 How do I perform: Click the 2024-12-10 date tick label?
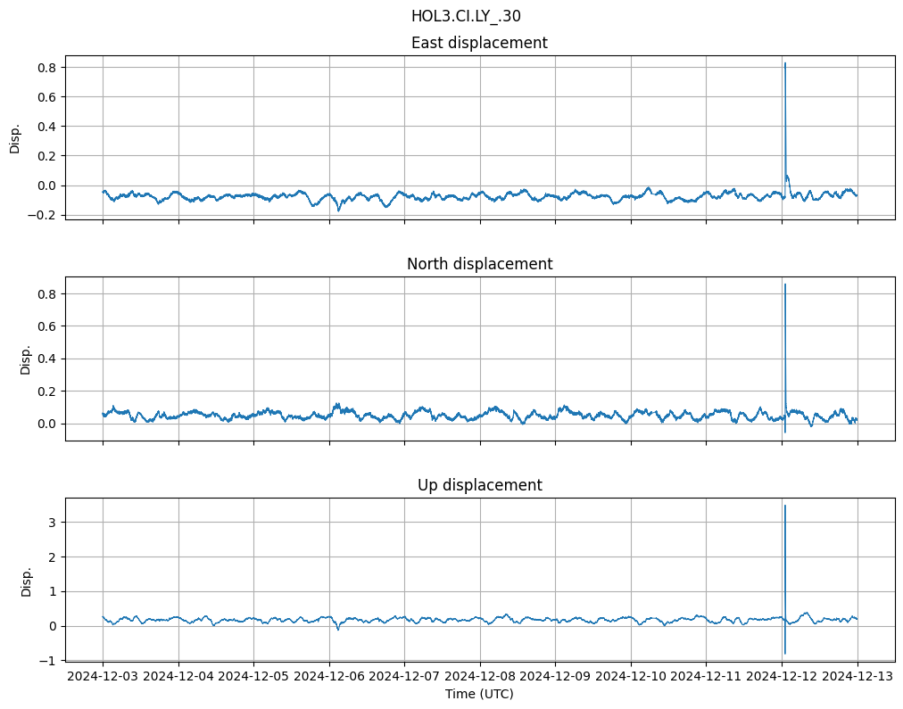click(x=631, y=677)
